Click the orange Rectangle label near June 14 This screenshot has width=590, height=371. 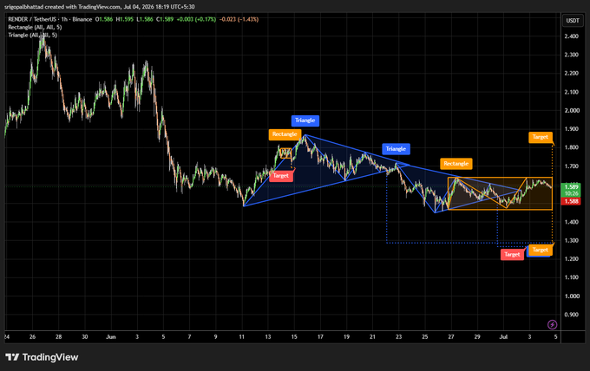coord(285,134)
